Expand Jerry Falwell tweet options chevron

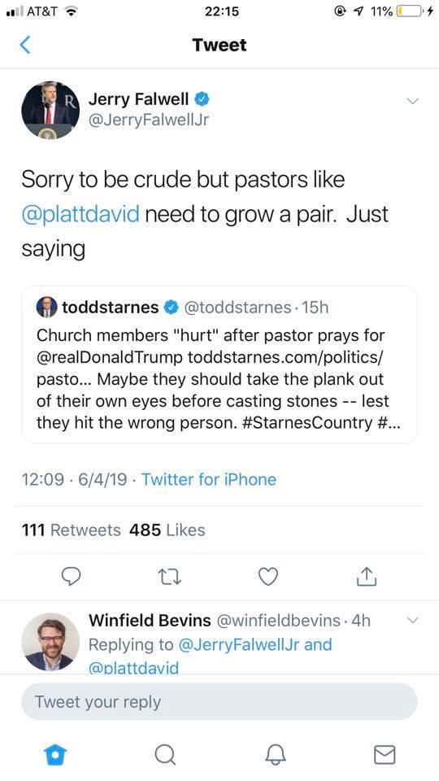coord(412,101)
